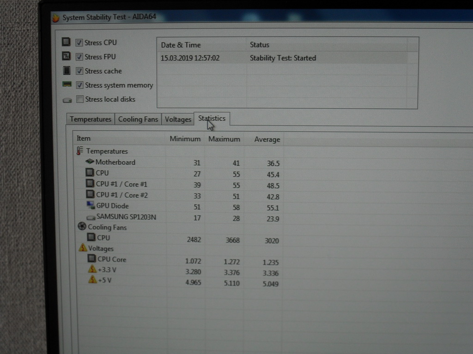
Task: Select the Voltages tab
Action: (x=178, y=119)
